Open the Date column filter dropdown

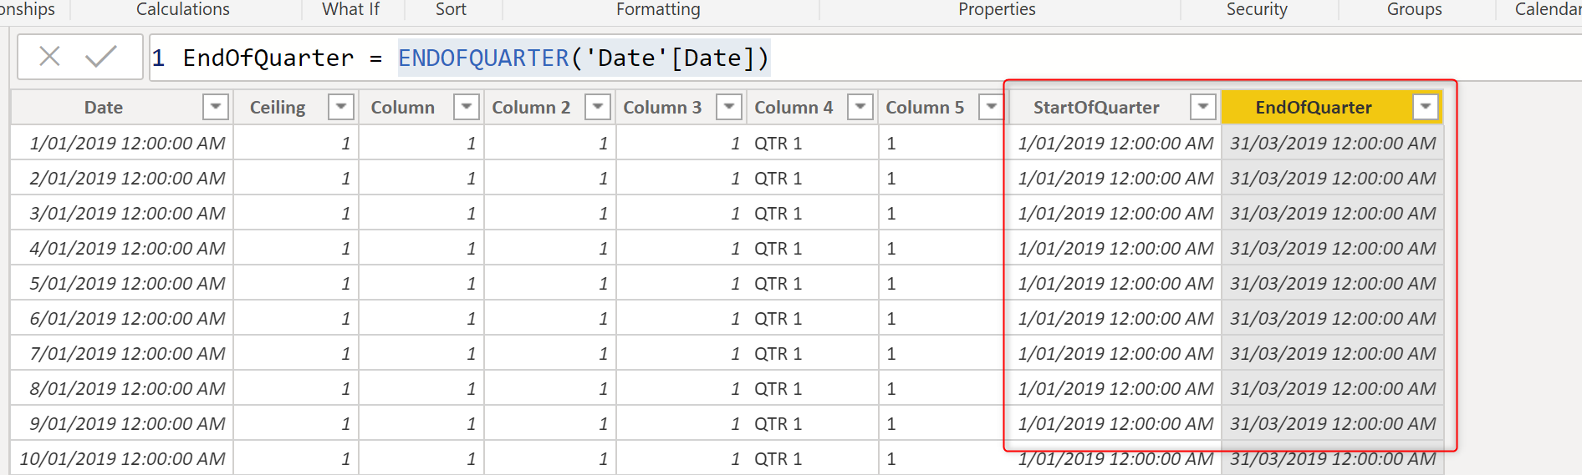point(216,107)
